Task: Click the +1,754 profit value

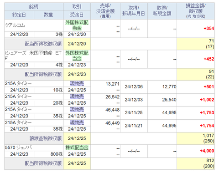Action: [207, 126]
